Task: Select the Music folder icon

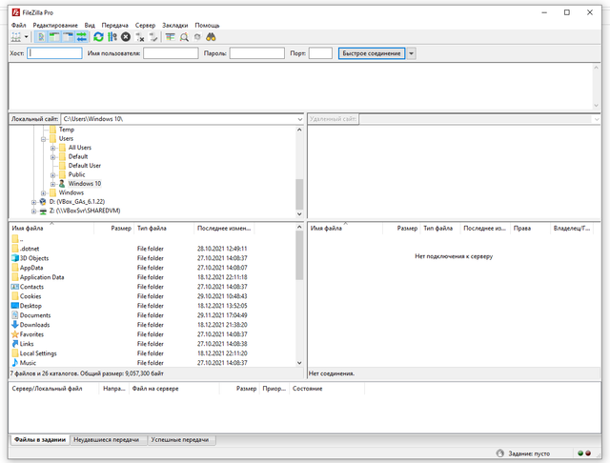Action: point(15,363)
